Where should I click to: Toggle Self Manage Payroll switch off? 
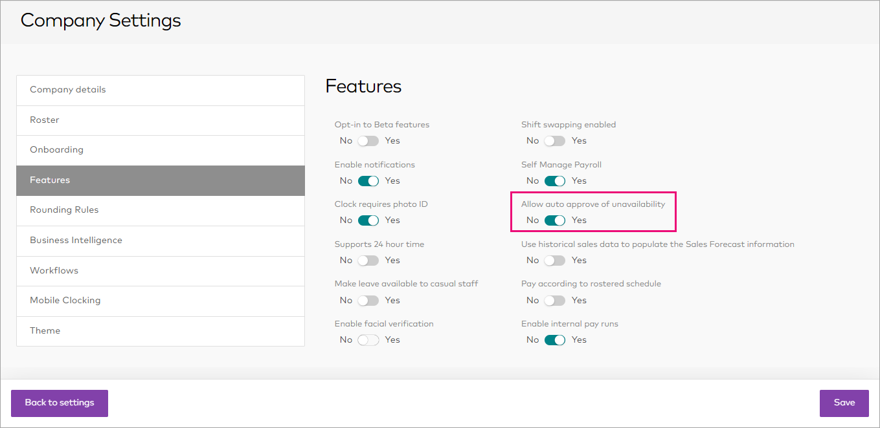[x=554, y=181]
